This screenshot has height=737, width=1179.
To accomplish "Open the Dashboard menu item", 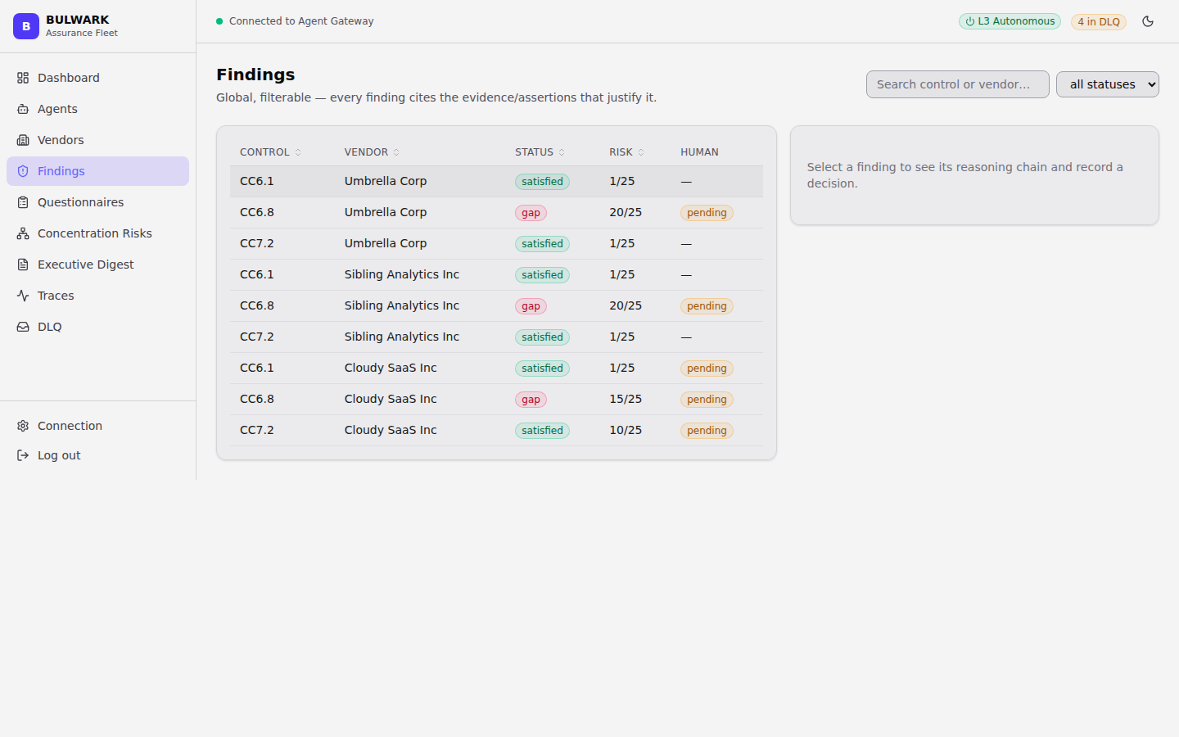I will click(x=97, y=78).
